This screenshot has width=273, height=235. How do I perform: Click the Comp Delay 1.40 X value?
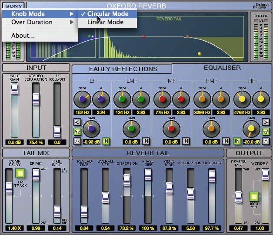click(14, 228)
